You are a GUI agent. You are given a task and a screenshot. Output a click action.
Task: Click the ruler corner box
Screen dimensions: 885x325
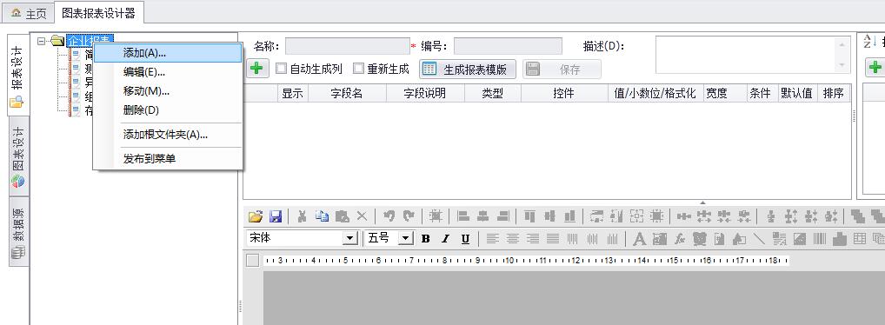coord(252,261)
